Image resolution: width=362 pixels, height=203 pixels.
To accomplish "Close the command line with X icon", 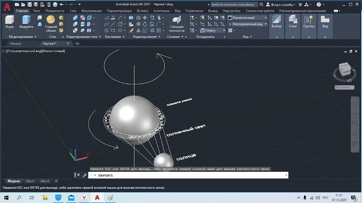I will 78,175.
